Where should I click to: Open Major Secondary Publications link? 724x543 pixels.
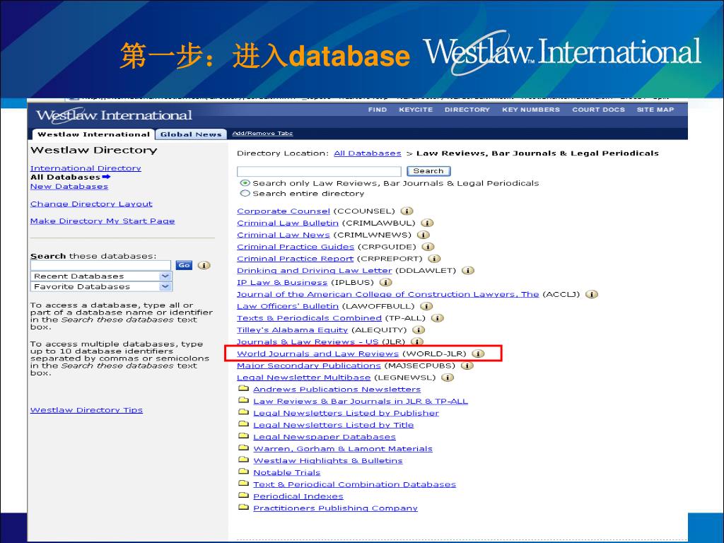point(309,366)
